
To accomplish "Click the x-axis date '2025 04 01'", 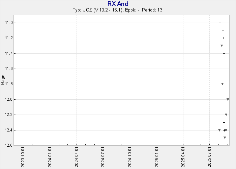I will pos(183,158).
